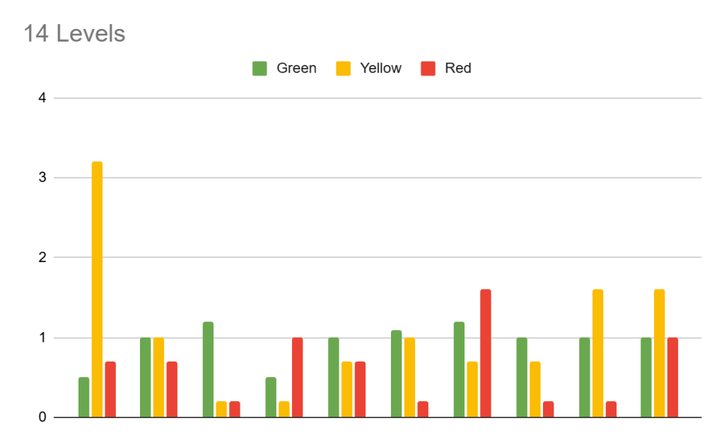Click the y-axis label "2"
Image resolution: width=724 pixels, height=447 pixels.
[x=42, y=258]
